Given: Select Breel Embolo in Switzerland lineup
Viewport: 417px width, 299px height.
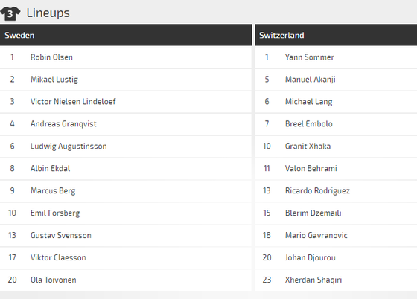Looking at the screenshot, I should 309,124.
